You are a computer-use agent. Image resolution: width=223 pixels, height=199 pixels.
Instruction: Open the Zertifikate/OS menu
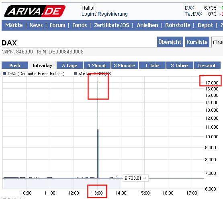[112, 25]
